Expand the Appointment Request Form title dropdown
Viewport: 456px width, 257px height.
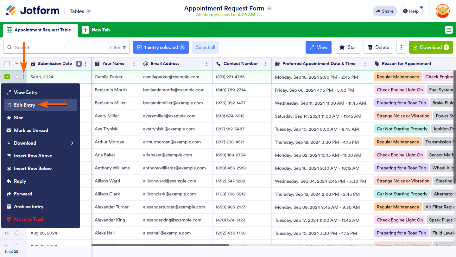[x=269, y=8]
